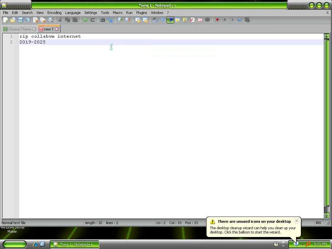Open the Plugins menu
The width and height of the screenshot is (332, 249).
tap(141, 13)
